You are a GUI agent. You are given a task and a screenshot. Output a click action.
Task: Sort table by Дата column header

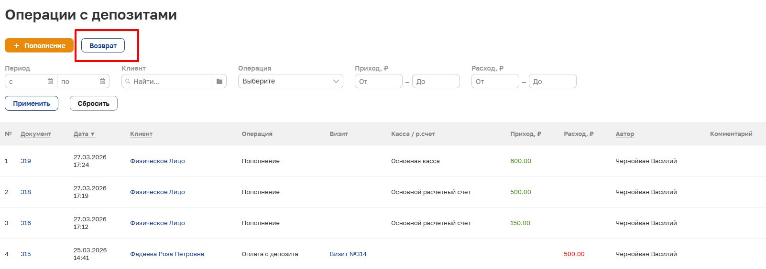(84, 134)
